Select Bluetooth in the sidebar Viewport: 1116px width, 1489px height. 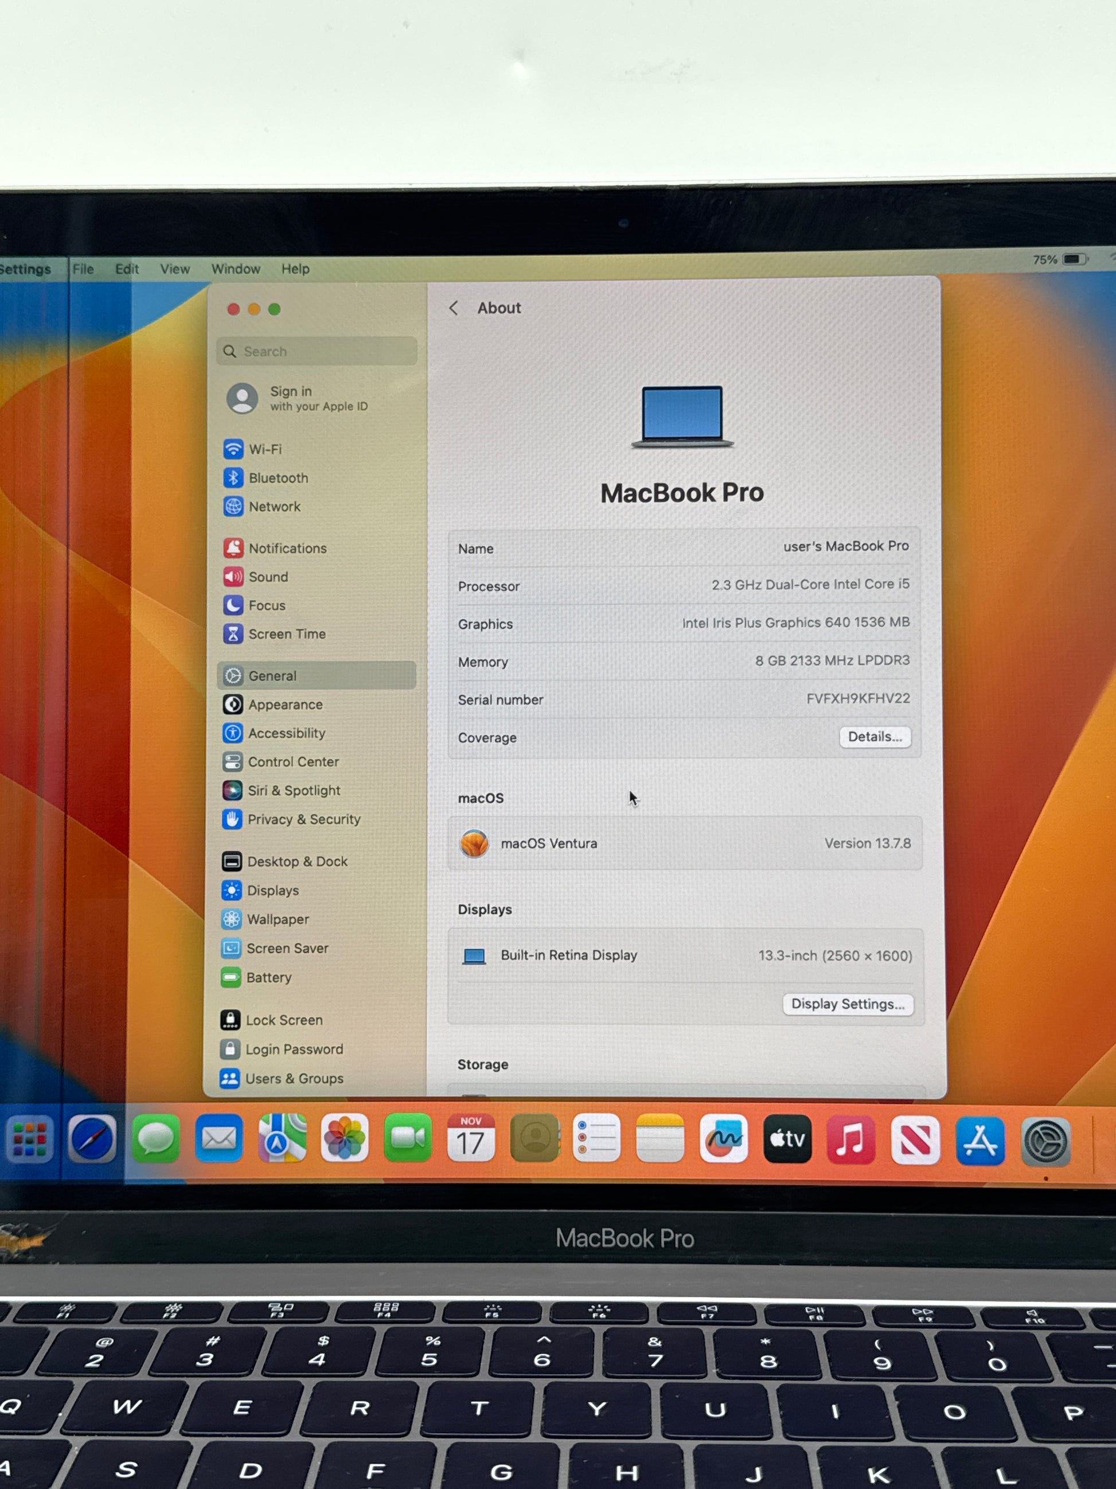point(278,478)
